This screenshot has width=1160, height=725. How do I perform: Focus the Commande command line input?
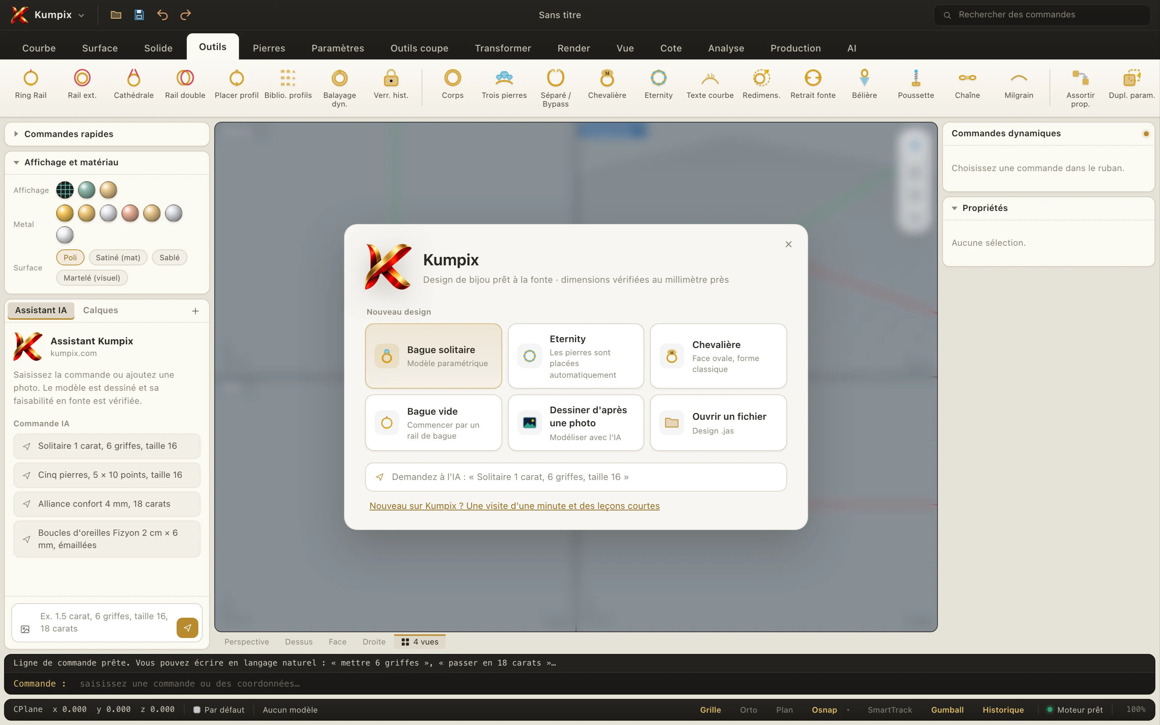point(580,683)
